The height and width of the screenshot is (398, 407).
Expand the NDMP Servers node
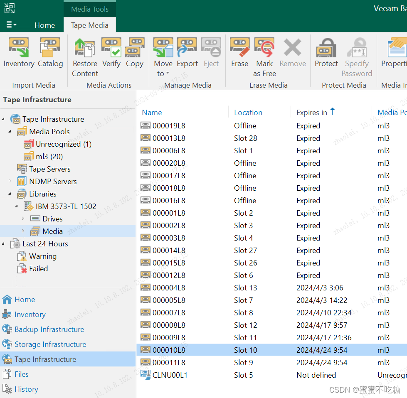tap(10, 181)
